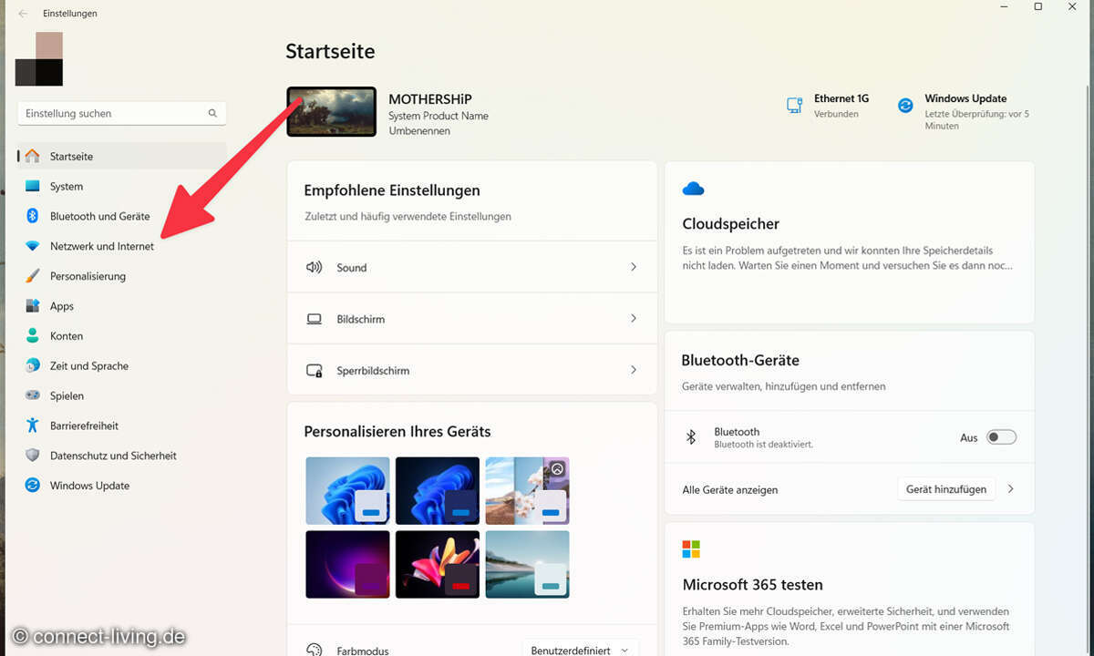Open the Apps settings page
The height and width of the screenshot is (656, 1094).
(x=122, y=306)
